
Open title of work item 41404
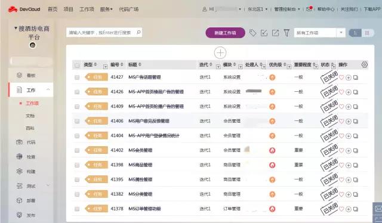[x=154, y=135]
